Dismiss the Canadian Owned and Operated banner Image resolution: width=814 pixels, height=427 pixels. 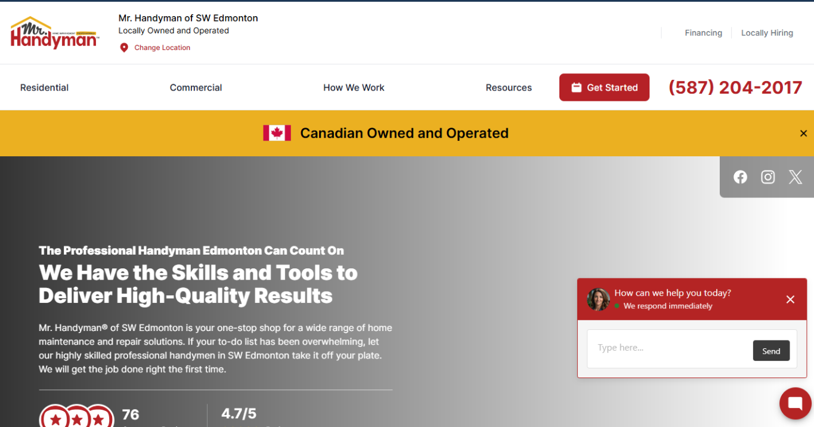pos(803,134)
